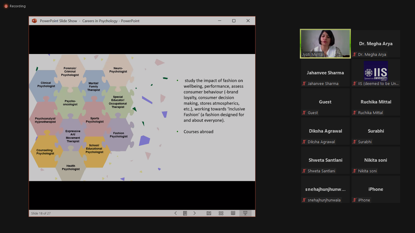
Task: Minimize the PowerPoint Slide Show window
Action: tap(220, 21)
